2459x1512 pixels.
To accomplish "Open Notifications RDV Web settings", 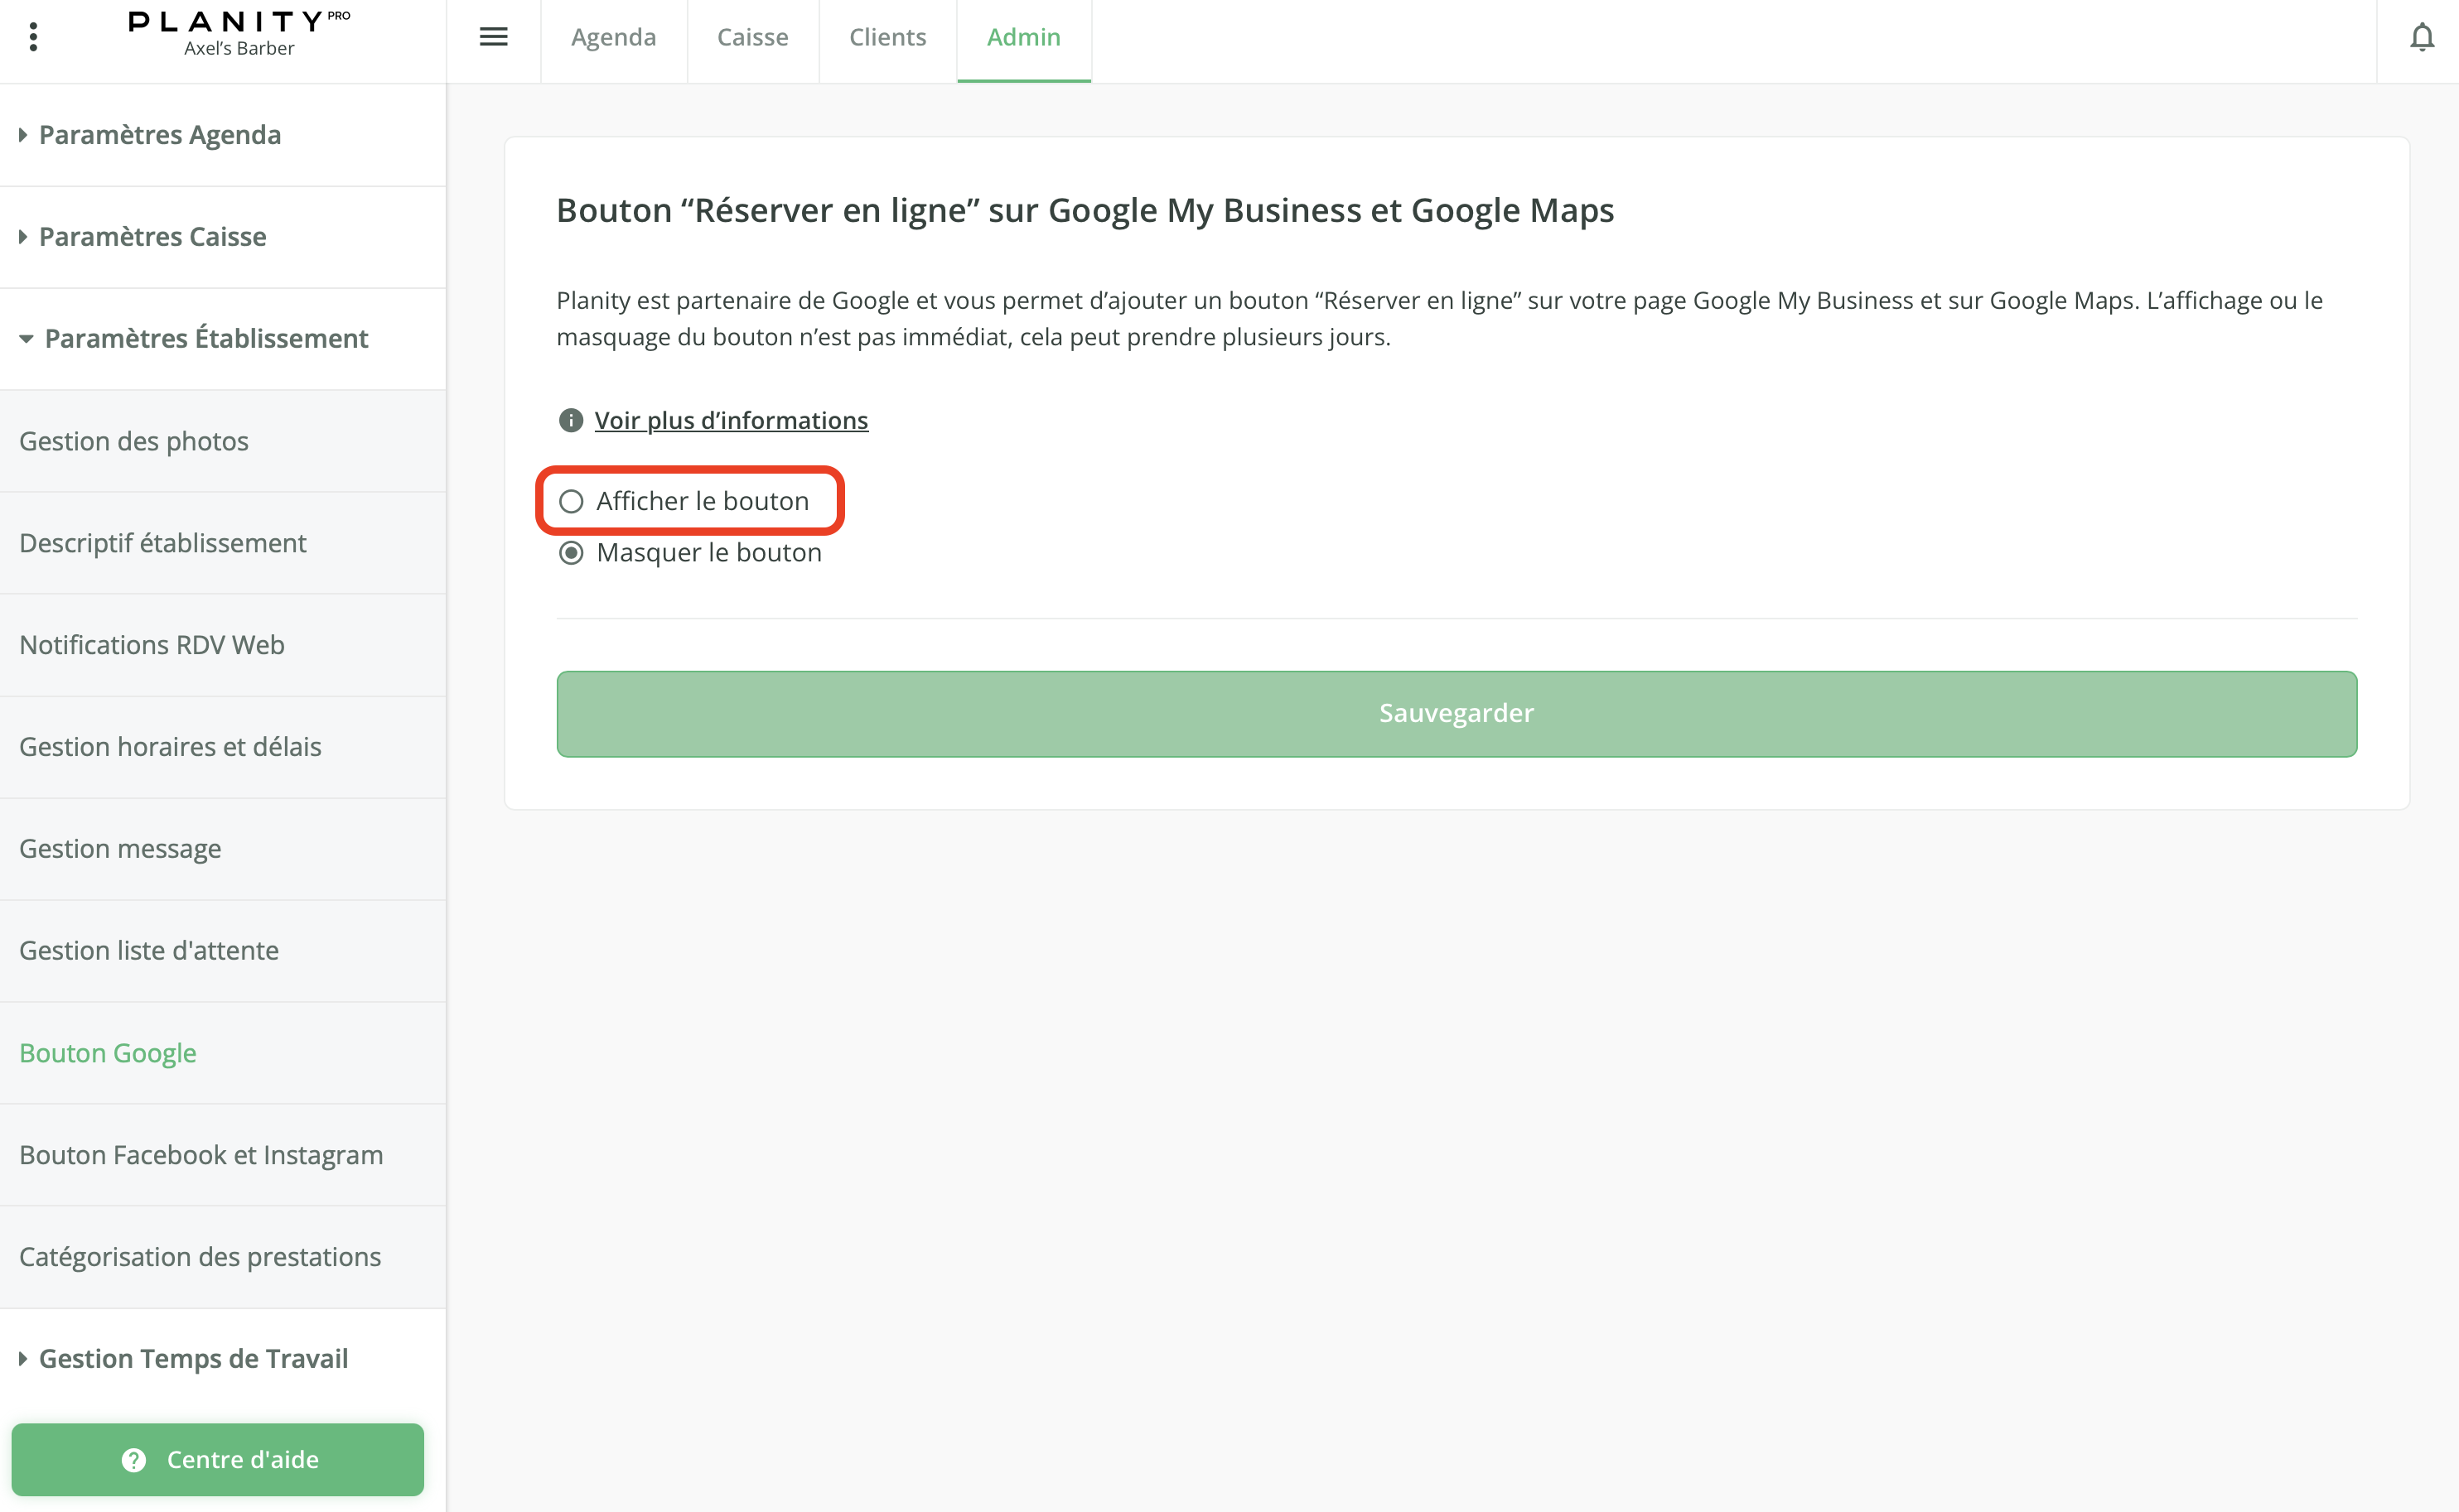I will tap(152, 645).
